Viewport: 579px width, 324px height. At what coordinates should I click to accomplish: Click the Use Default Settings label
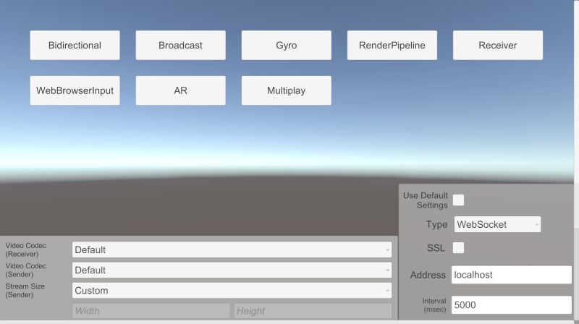click(x=426, y=200)
